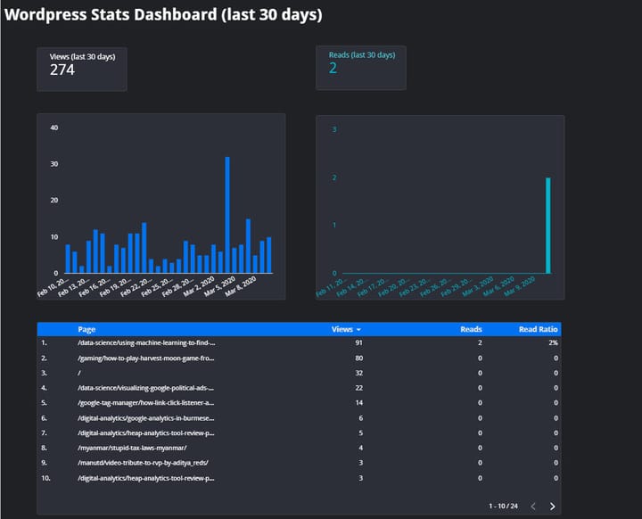Click the heap-analytics-tool-review page path in row 10
Viewport: 642px width, 519px height.
pos(145,478)
